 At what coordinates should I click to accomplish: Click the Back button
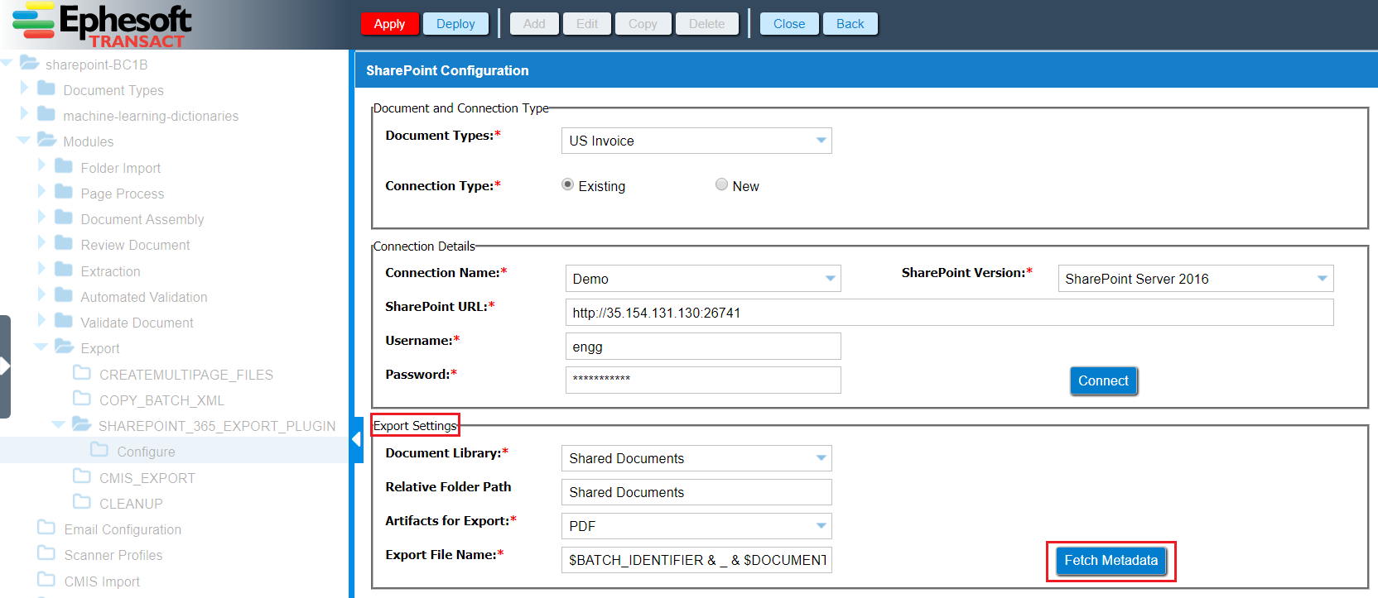click(x=850, y=24)
